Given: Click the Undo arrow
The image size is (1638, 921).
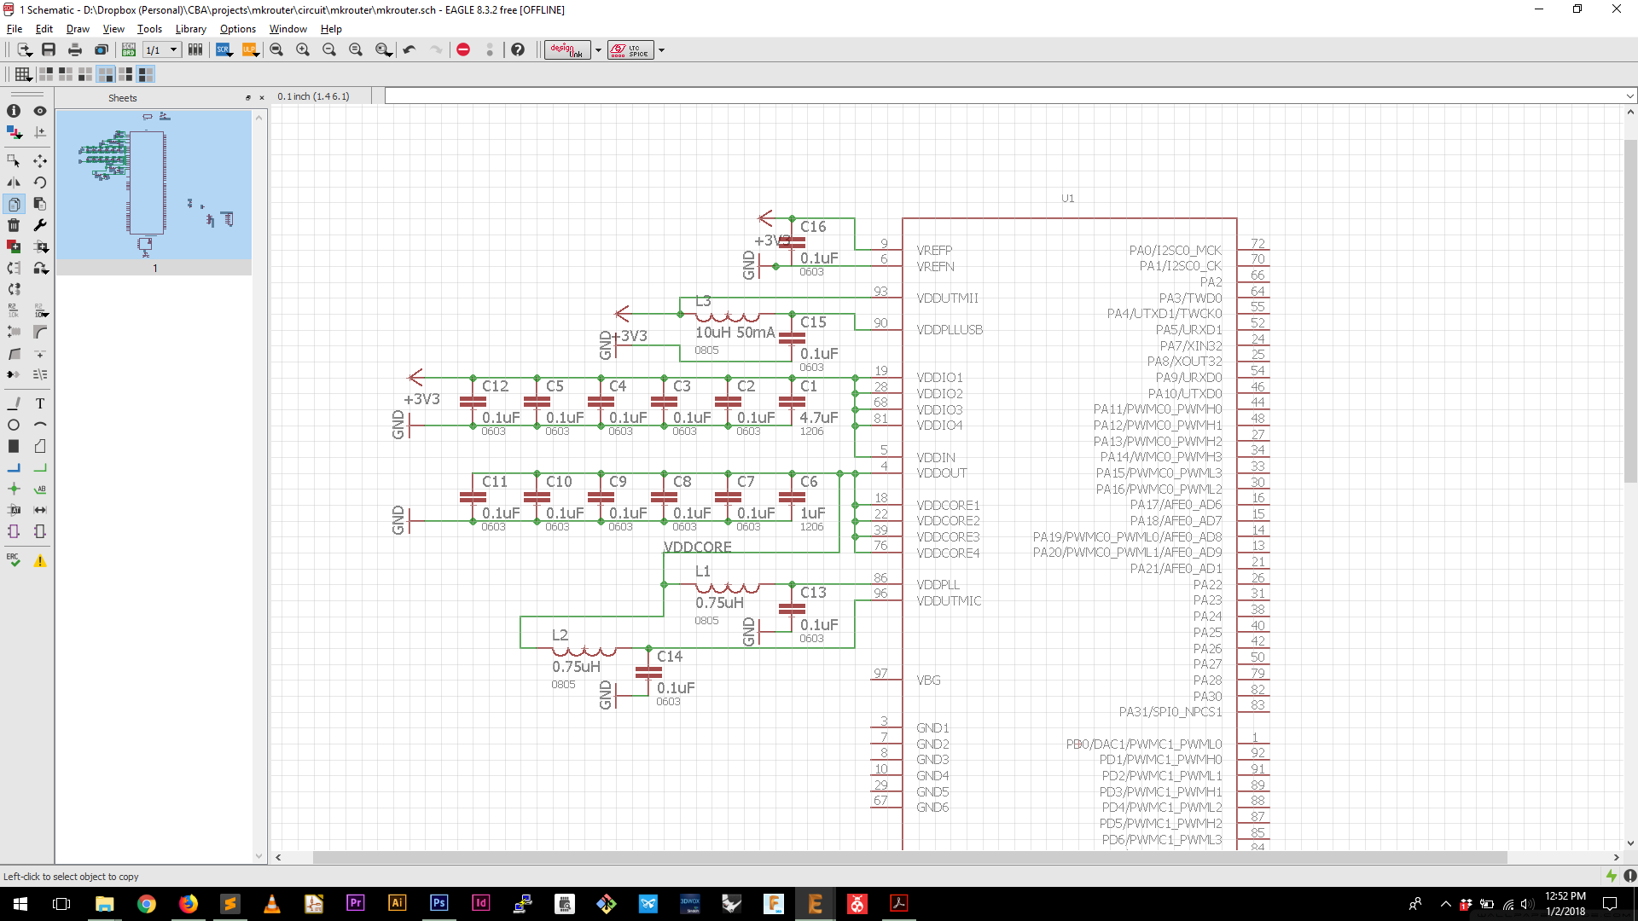Looking at the screenshot, I should (409, 50).
